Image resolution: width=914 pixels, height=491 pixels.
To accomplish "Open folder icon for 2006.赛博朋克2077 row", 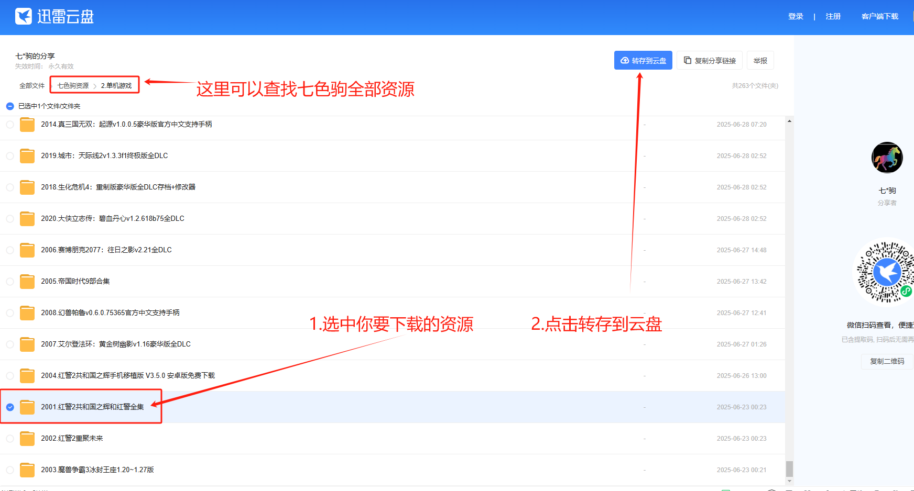I will tap(27, 250).
